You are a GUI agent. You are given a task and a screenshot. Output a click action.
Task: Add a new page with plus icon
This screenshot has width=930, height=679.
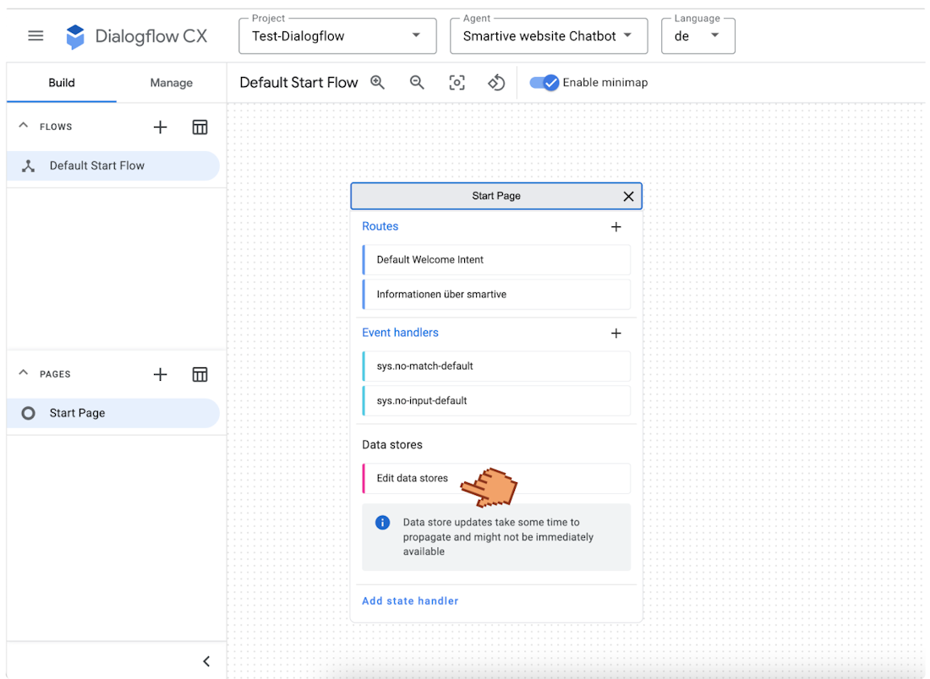pos(160,374)
